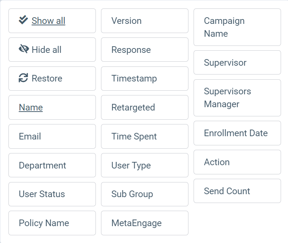Toggle the Policy Name column
288x243 pixels.
pyautogui.click(x=52, y=223)
